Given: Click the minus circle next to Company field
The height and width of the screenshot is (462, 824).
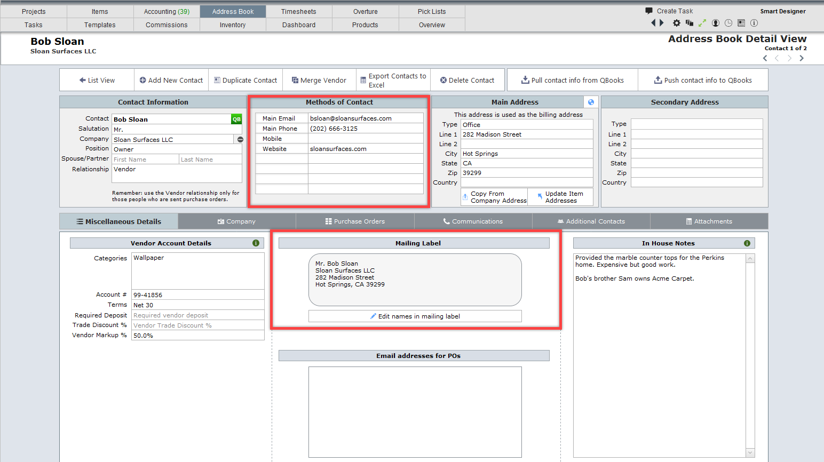Looking at the screenshot, I should click(240, 139).
